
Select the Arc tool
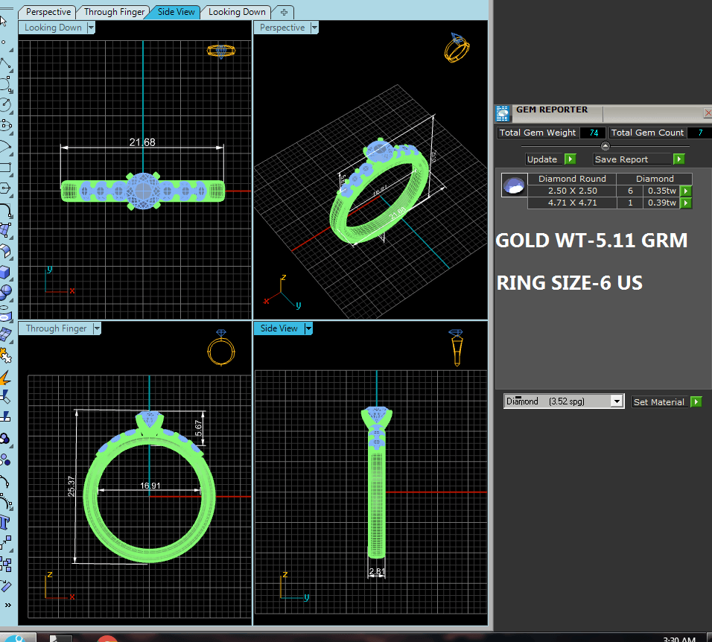pos(5,146)
